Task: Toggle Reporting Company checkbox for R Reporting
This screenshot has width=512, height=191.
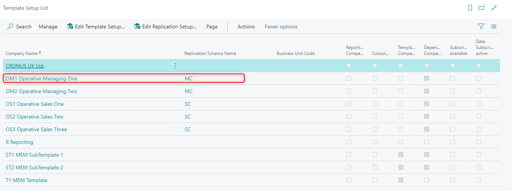Action: pos(349,142)
